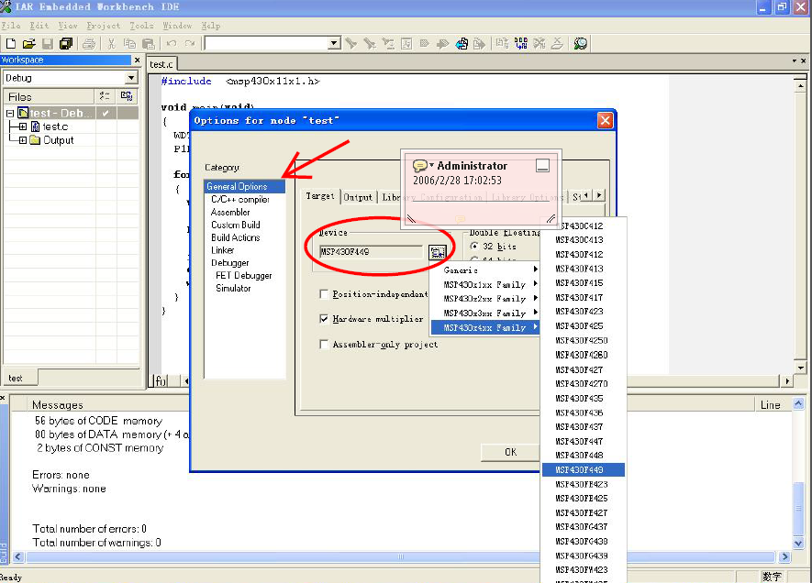Click the Save All toolbar icon
This screenshot has height=583, width=812.
[x=66, y=44]
